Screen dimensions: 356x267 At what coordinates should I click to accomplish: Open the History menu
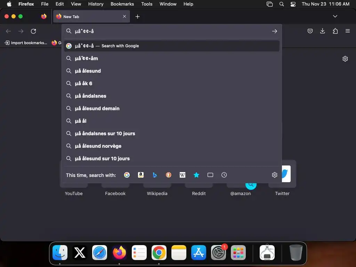tap(96, 4)
